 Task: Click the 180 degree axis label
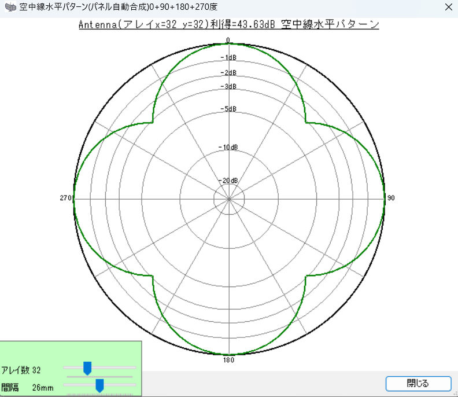click(228, 360)
